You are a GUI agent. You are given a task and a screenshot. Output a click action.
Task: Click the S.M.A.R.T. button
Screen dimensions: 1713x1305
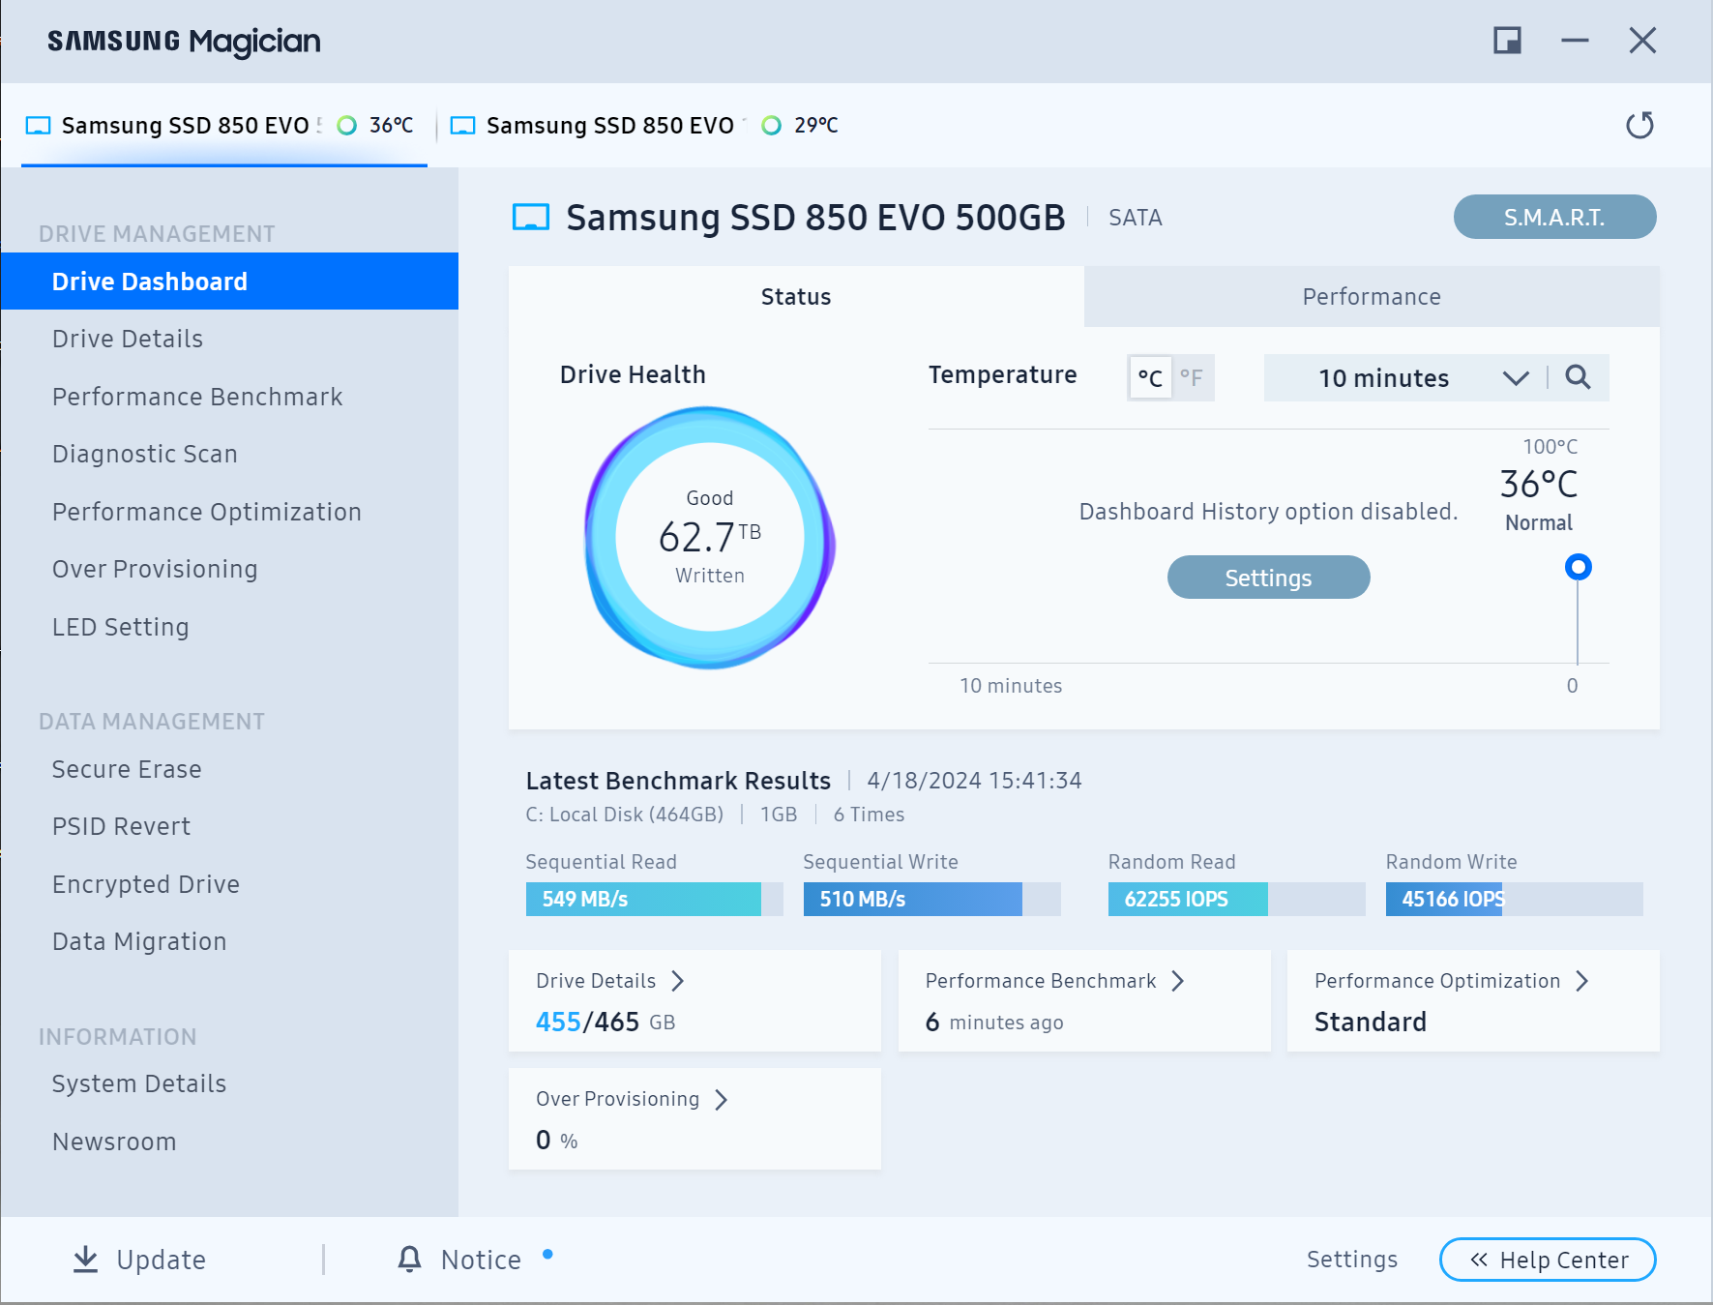[1554, 217]
